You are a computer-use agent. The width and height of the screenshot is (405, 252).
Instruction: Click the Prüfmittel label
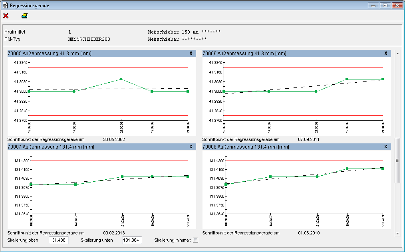coord(15,32)
